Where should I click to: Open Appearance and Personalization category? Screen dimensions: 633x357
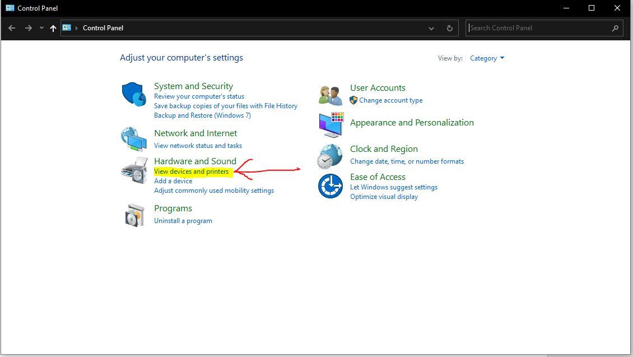[412, 122]
